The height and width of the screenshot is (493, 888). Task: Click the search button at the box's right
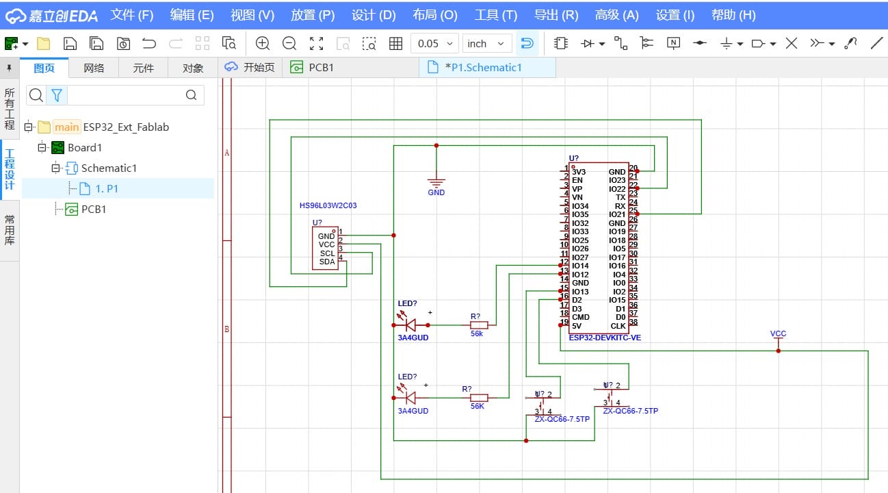click(x=191, y=95)
